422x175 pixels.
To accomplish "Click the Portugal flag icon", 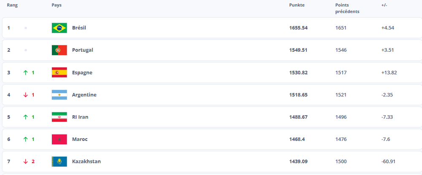I will tap(59, 50).
